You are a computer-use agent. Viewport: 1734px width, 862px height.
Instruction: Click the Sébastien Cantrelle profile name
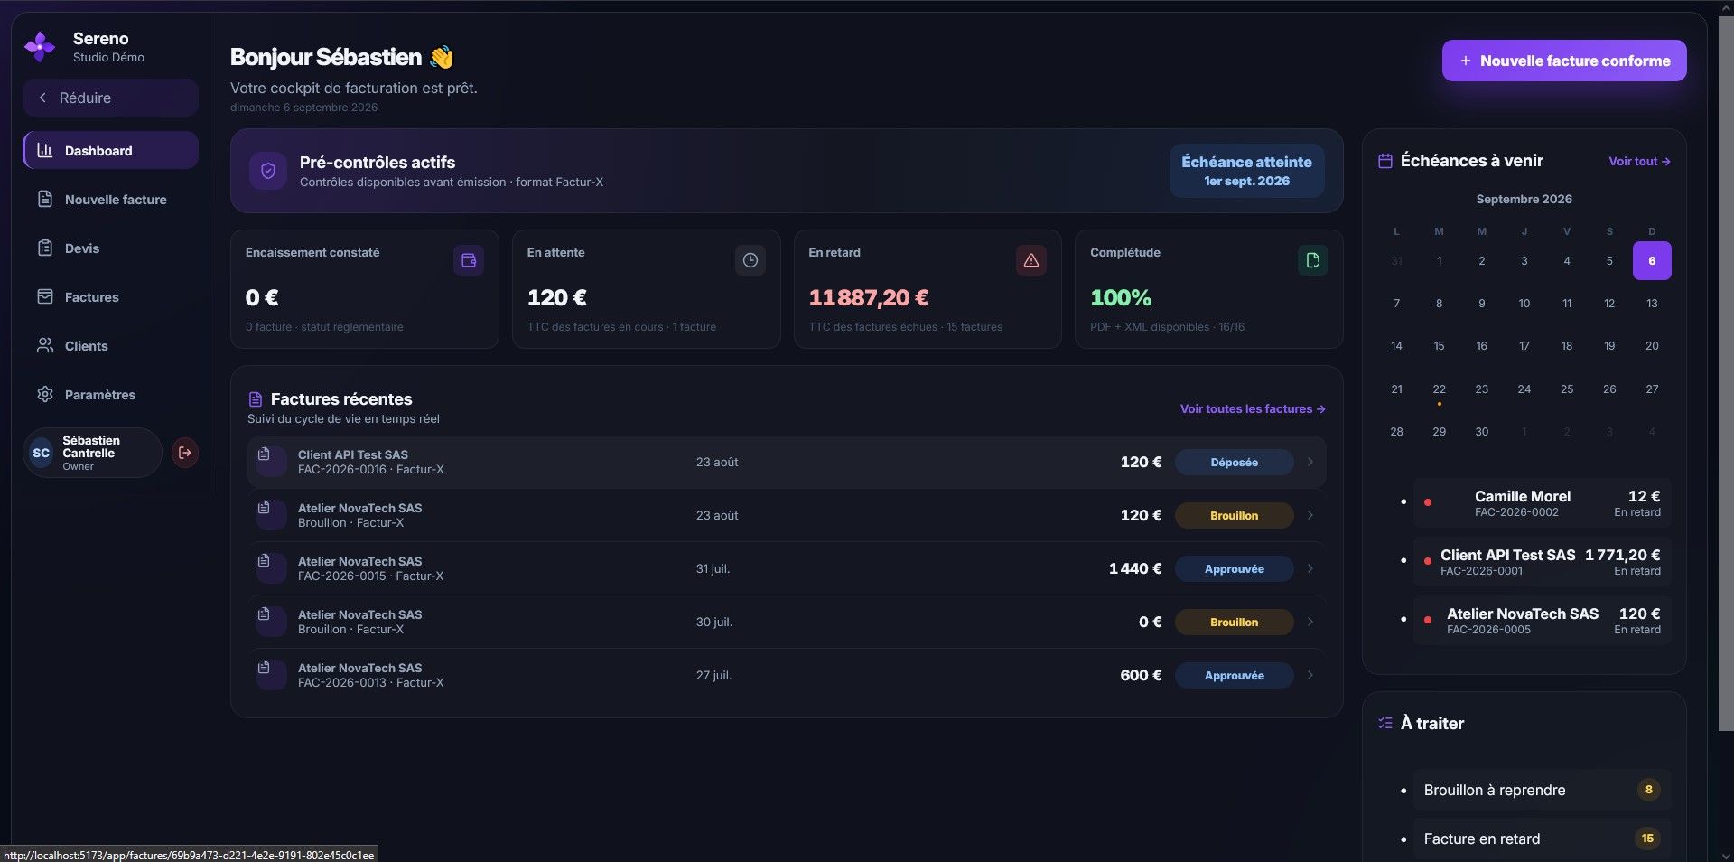tap(90, 446)
